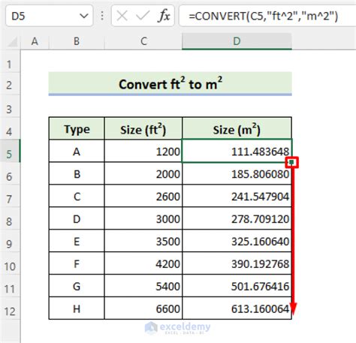Click the Type cell containing E
This screenshot has width=356, height=343.
[x=77, y=241]
